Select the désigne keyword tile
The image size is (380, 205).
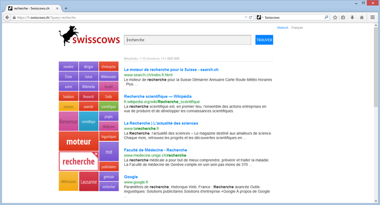[88, 67]
